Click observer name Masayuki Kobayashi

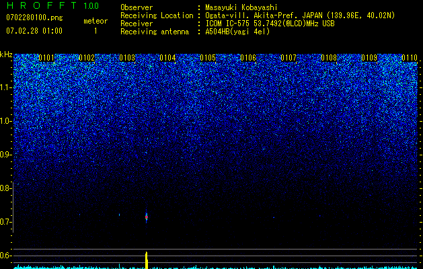click(x=241, y=7)
